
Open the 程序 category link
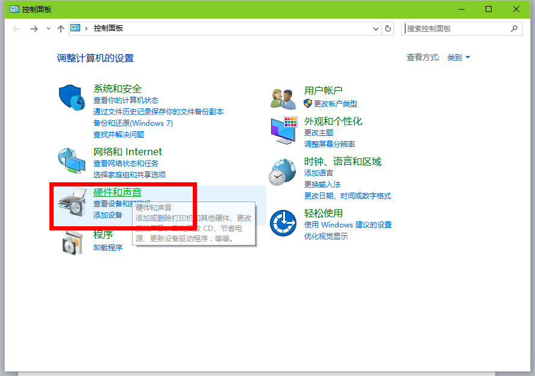click(103, 235)
